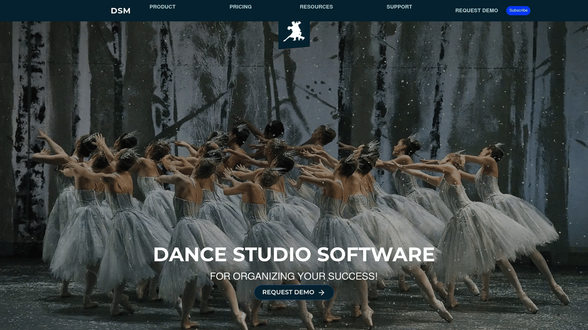Open the Product menu

(x=162, y=7)
